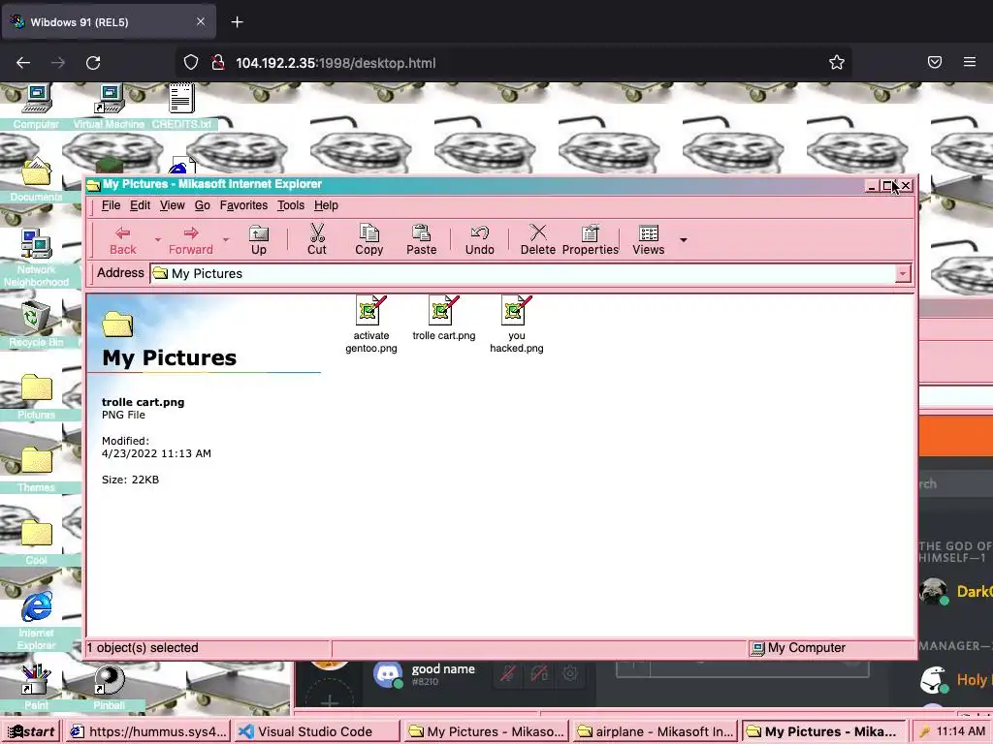Open a new browser tab

237,22
